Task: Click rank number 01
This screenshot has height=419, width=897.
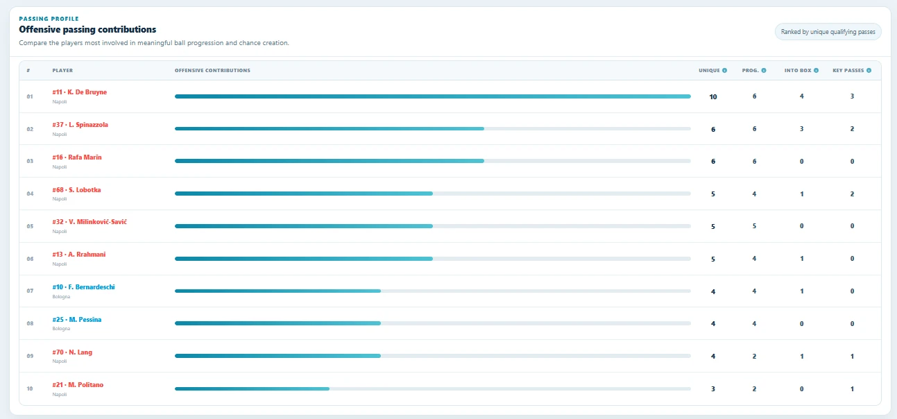Action: pyautogui.click(x=30, y=96)
